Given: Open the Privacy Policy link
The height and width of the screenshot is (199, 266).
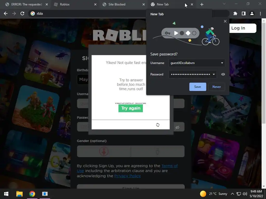Looking at the screenshot, I should pos(128,176).
